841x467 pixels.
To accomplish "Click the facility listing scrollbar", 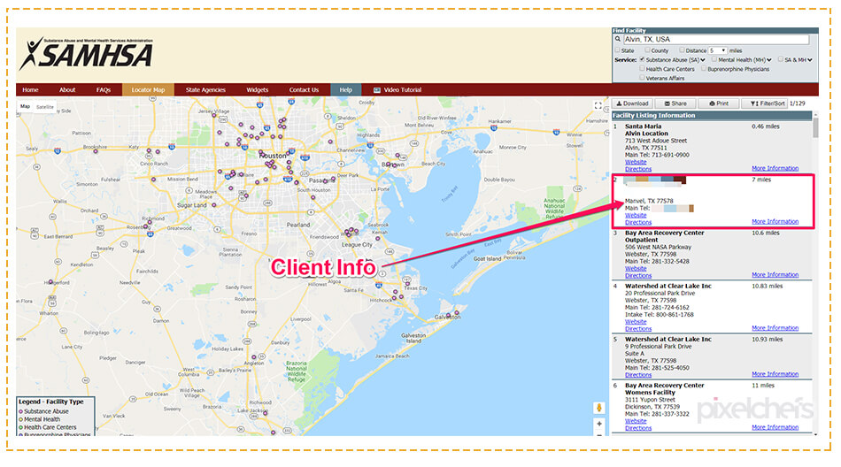I will pyautogui.click(x=816, y=127).
